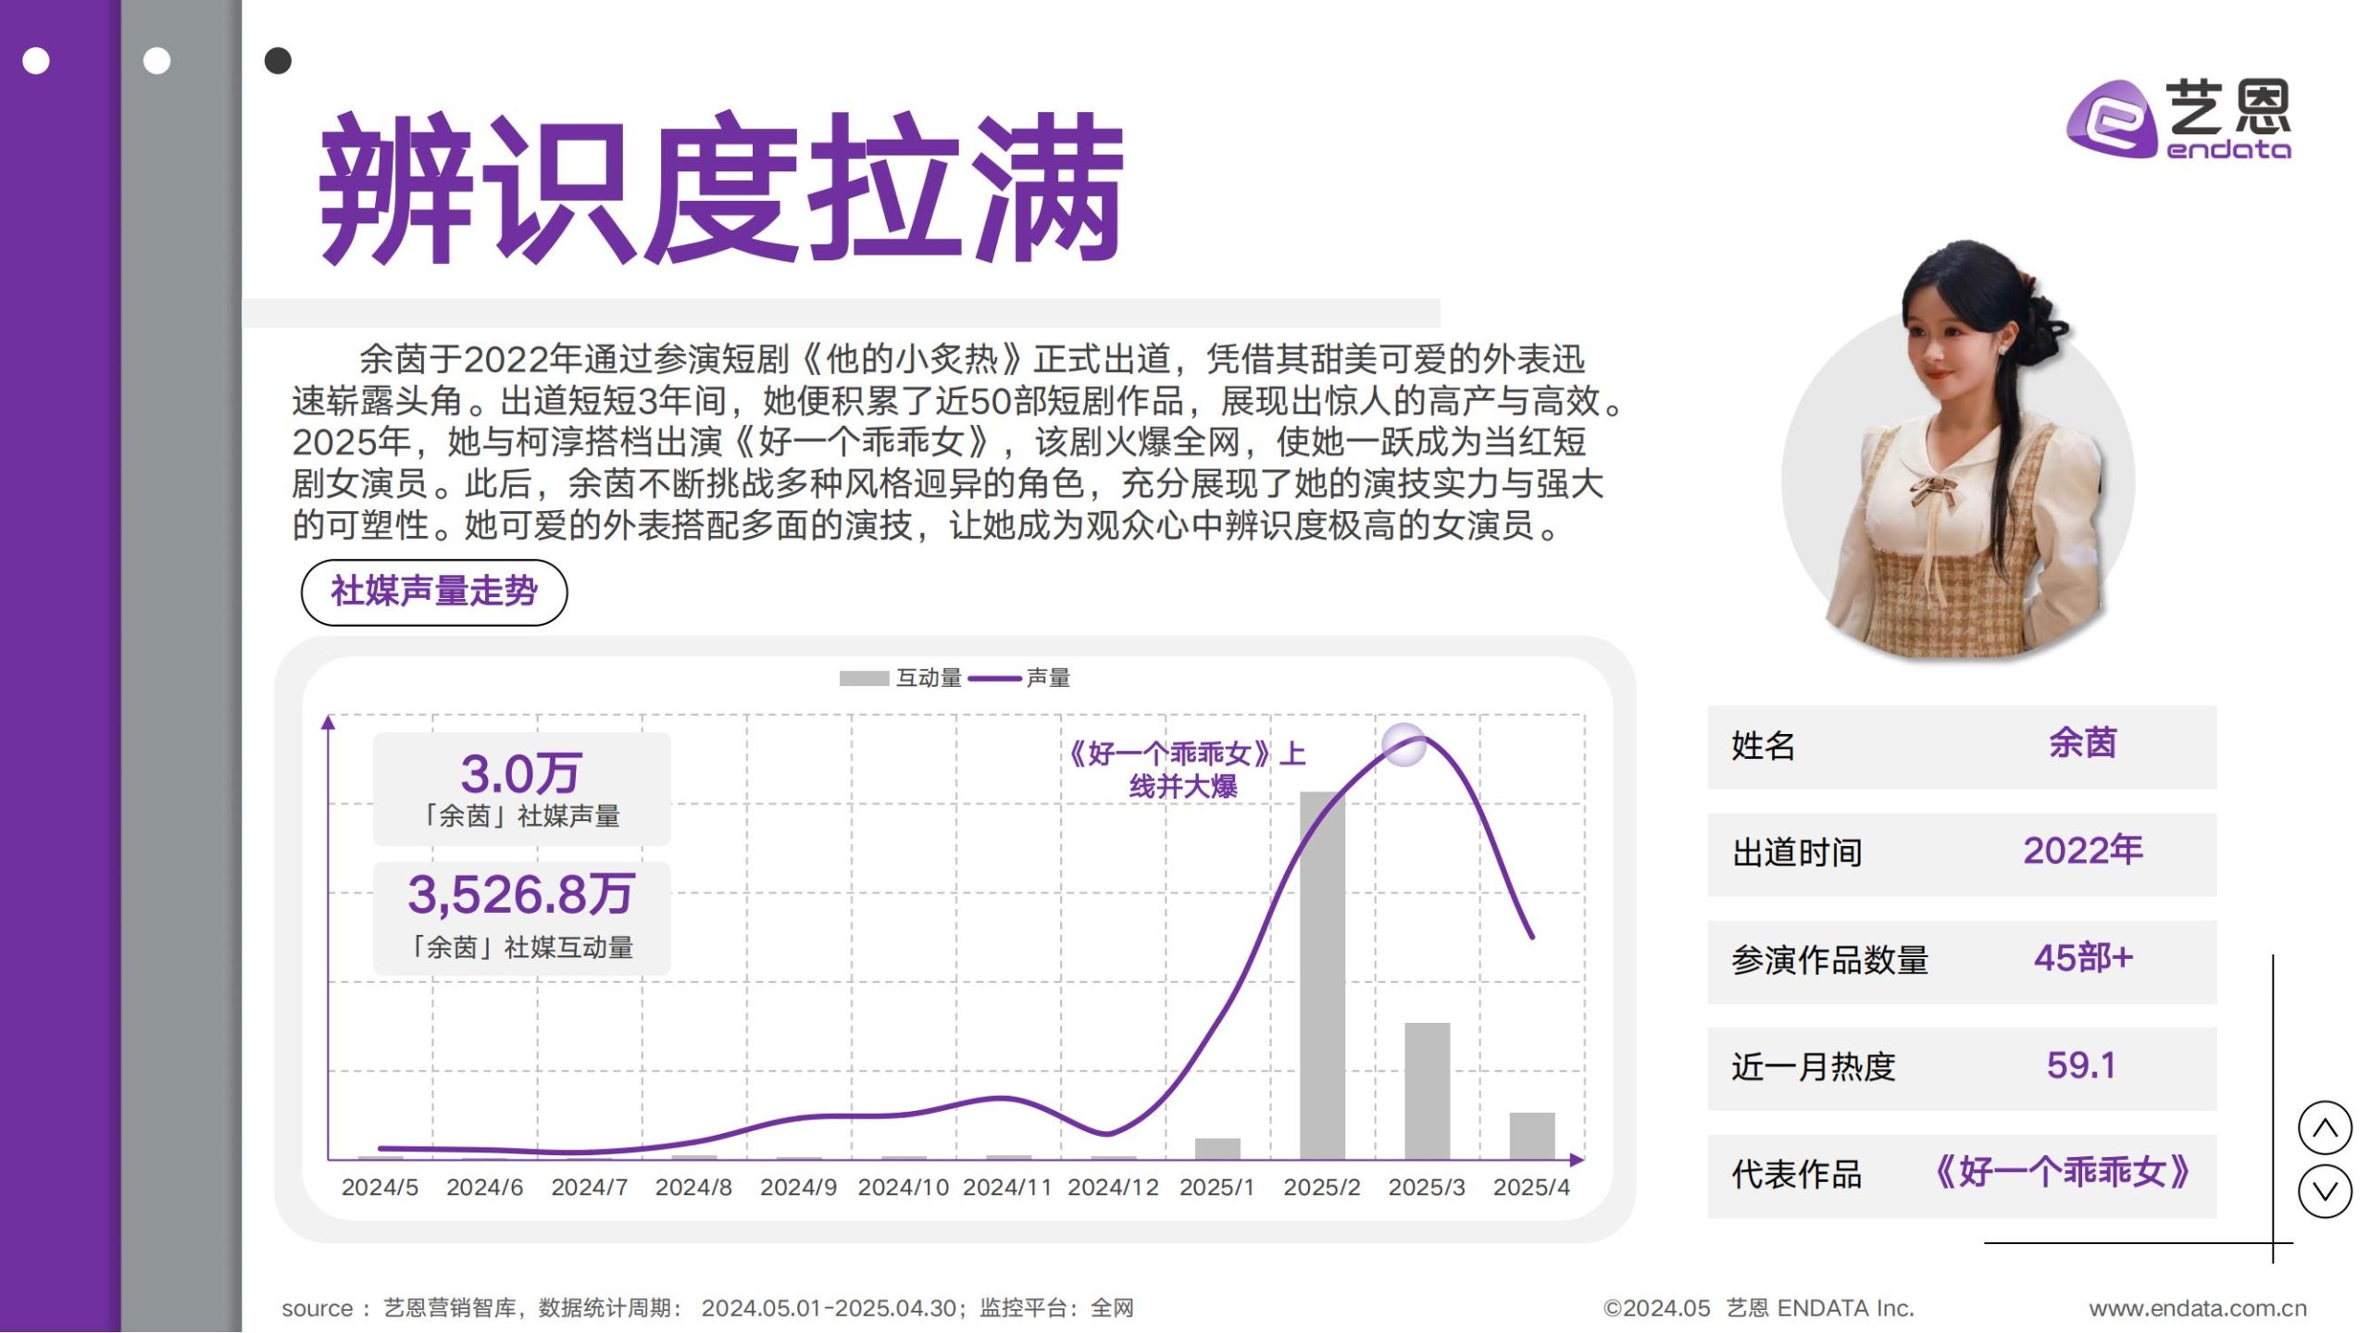The image size is (2370, 1333).
Task: Click the www.endata.com.cn link
Action: (2198, 1308)
